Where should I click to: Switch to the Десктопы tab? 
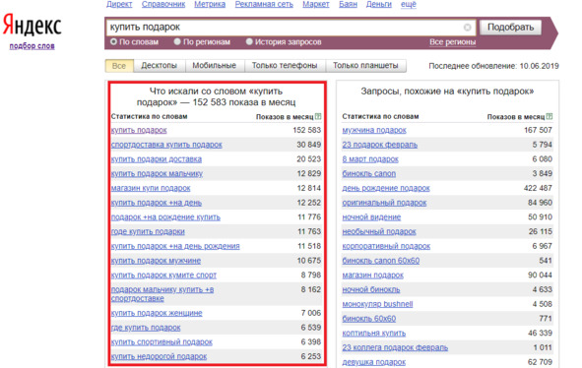click(x=159, y=66)
